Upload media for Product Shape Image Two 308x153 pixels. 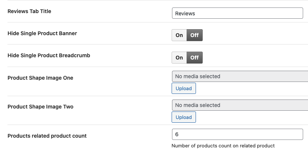pyautogui.click(x=184, y=117)
